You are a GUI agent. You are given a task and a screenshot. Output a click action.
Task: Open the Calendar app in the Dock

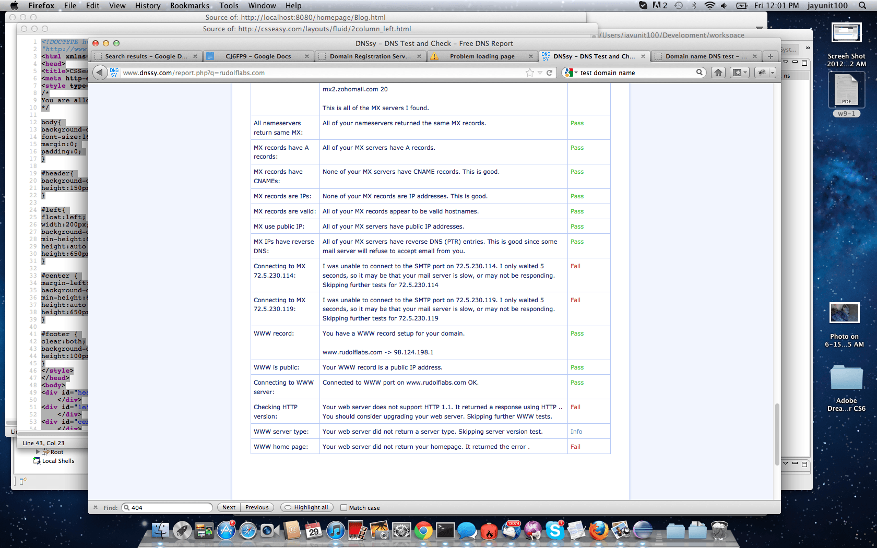pos(314,531)
